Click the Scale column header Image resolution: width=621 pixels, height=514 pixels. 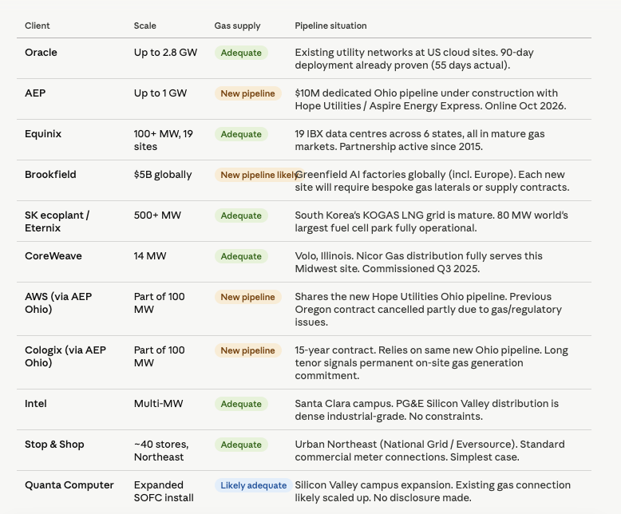(x=145, y=26)
